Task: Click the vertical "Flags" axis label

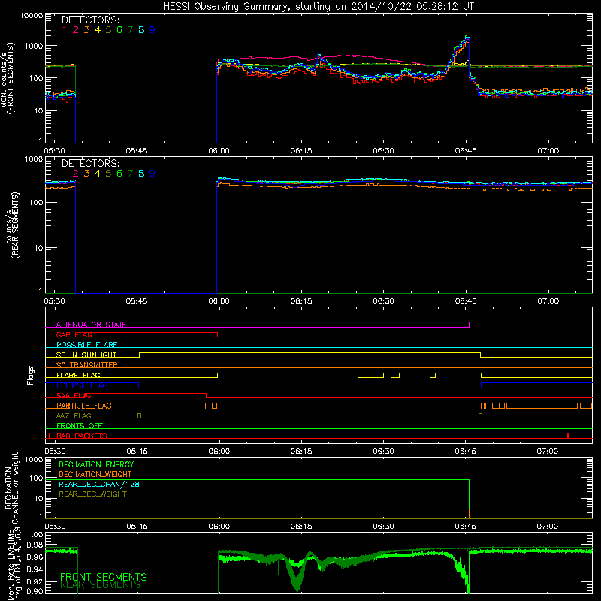Action: 31,375
